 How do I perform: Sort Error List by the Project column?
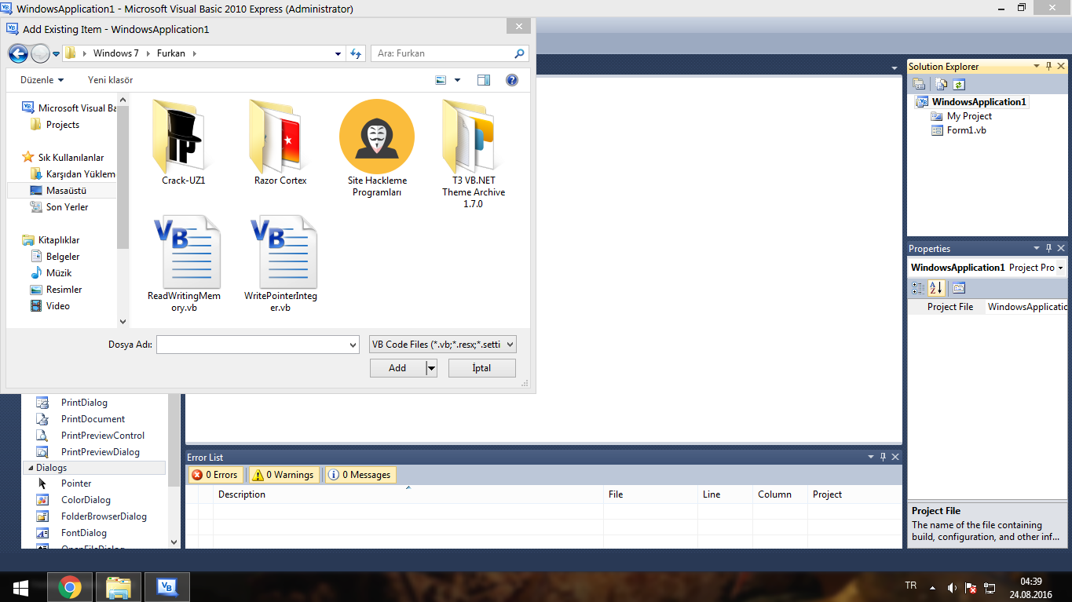pyautogui.click(x=854, y=494)
